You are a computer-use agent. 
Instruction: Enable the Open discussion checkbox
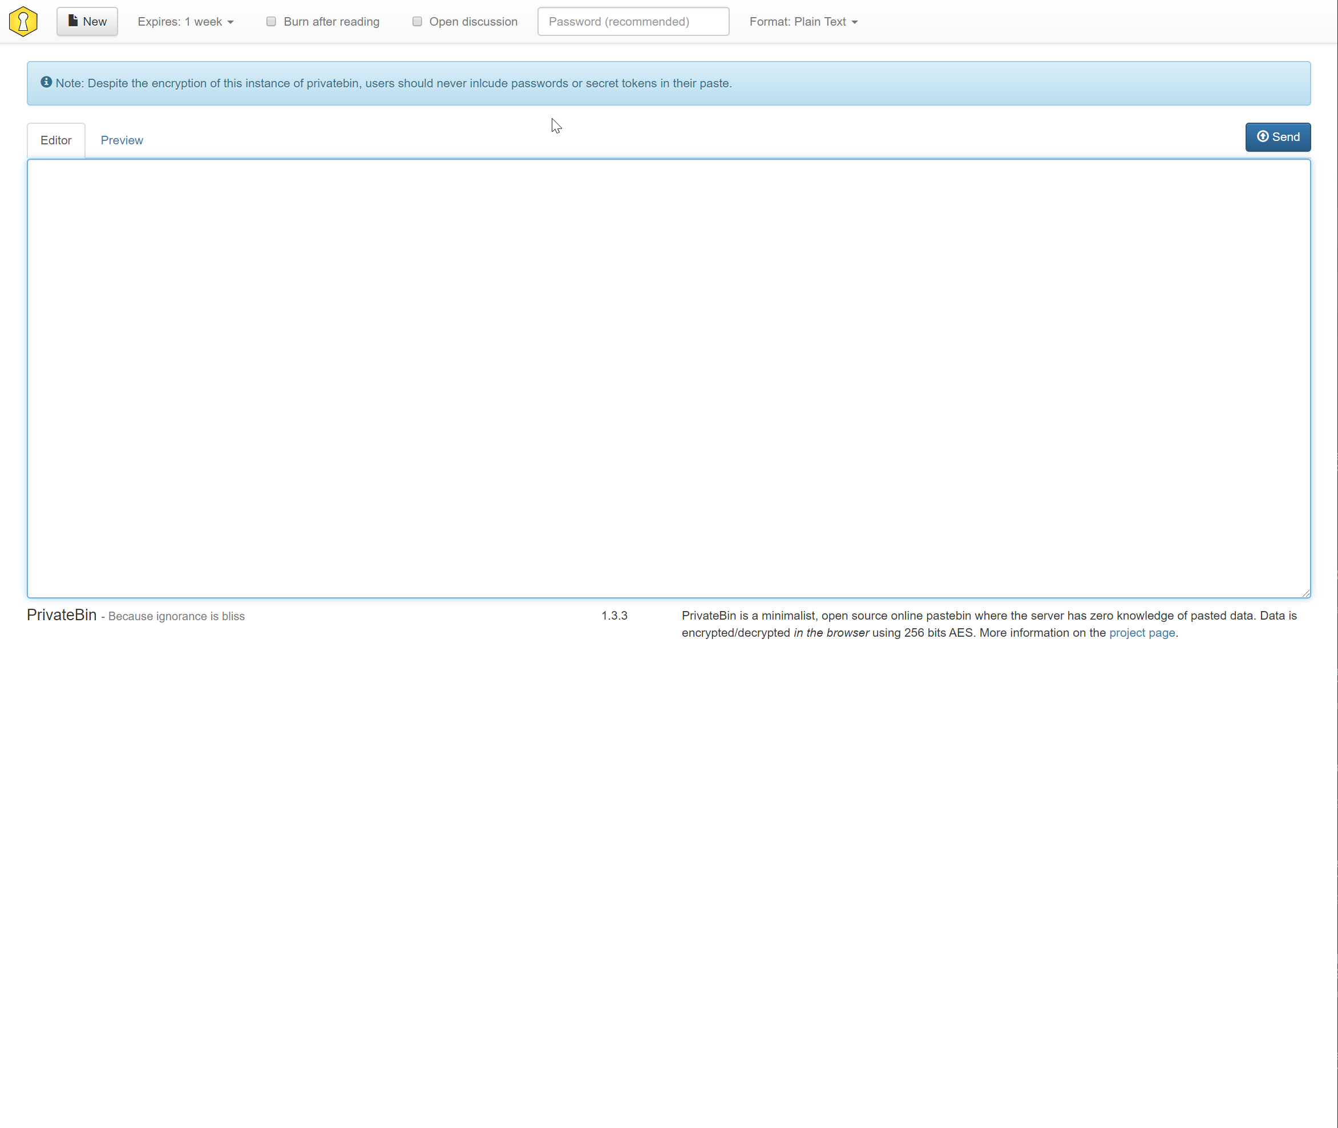[x=417, y=22]
